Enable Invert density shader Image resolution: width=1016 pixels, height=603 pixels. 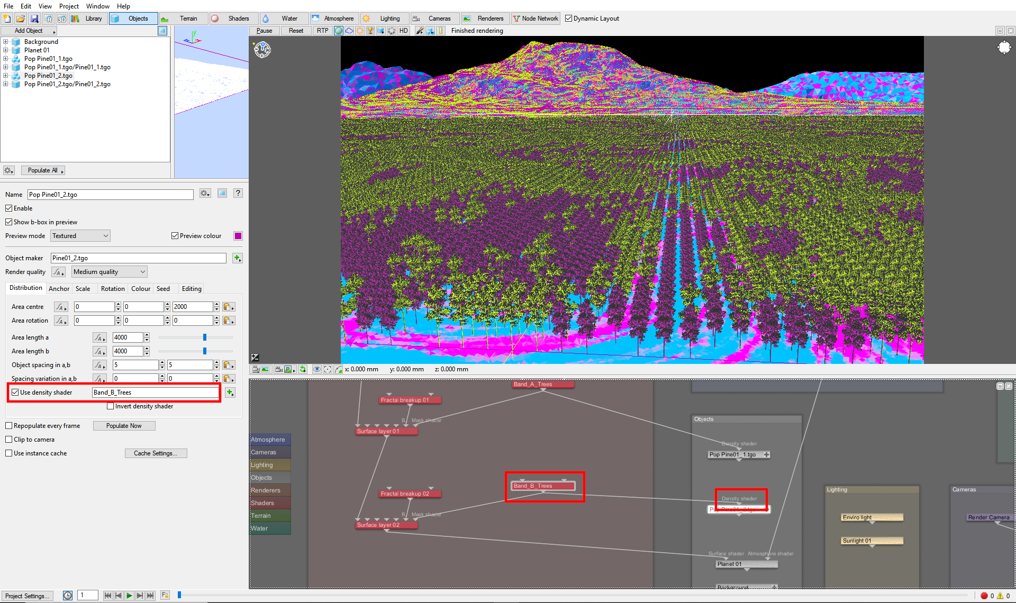(x=110, y=406)
